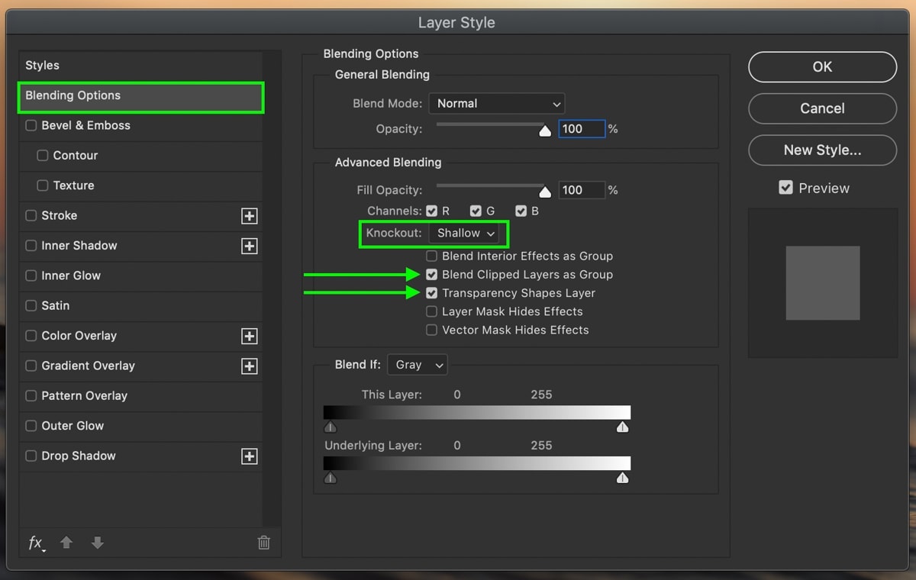916x580 pixels.
Task: Delete effect using the trash icon
Action: [263, 543]
